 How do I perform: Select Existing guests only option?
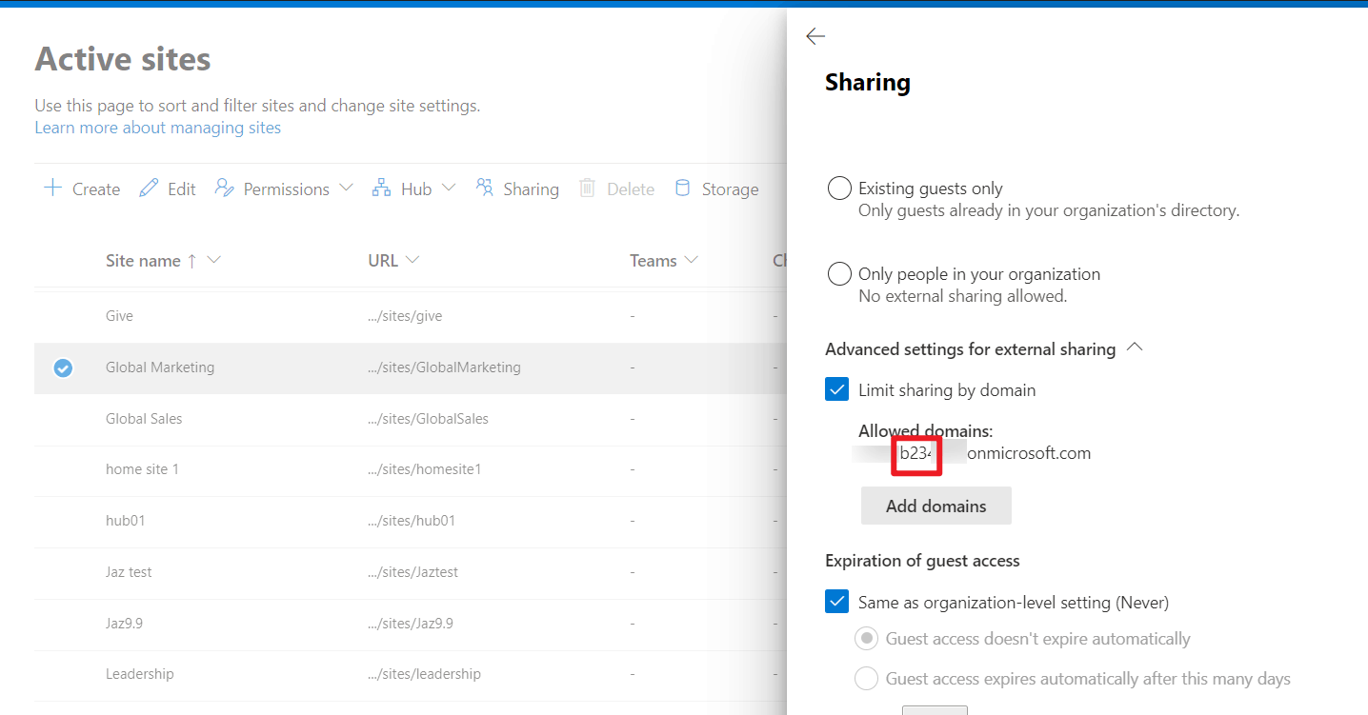(x=839, y=189)
